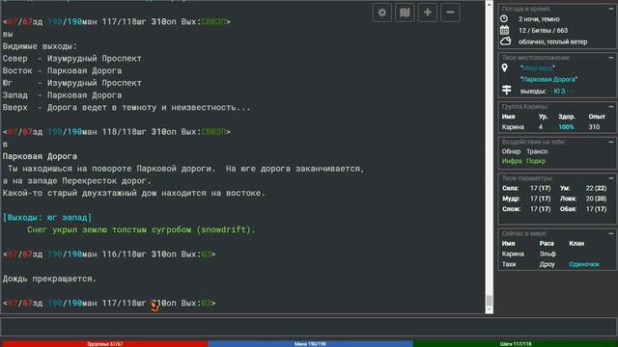Viewport: 618px width, 347px height.
Task: Open the 'Одиночки' clan link
Action: coord(583,264)
